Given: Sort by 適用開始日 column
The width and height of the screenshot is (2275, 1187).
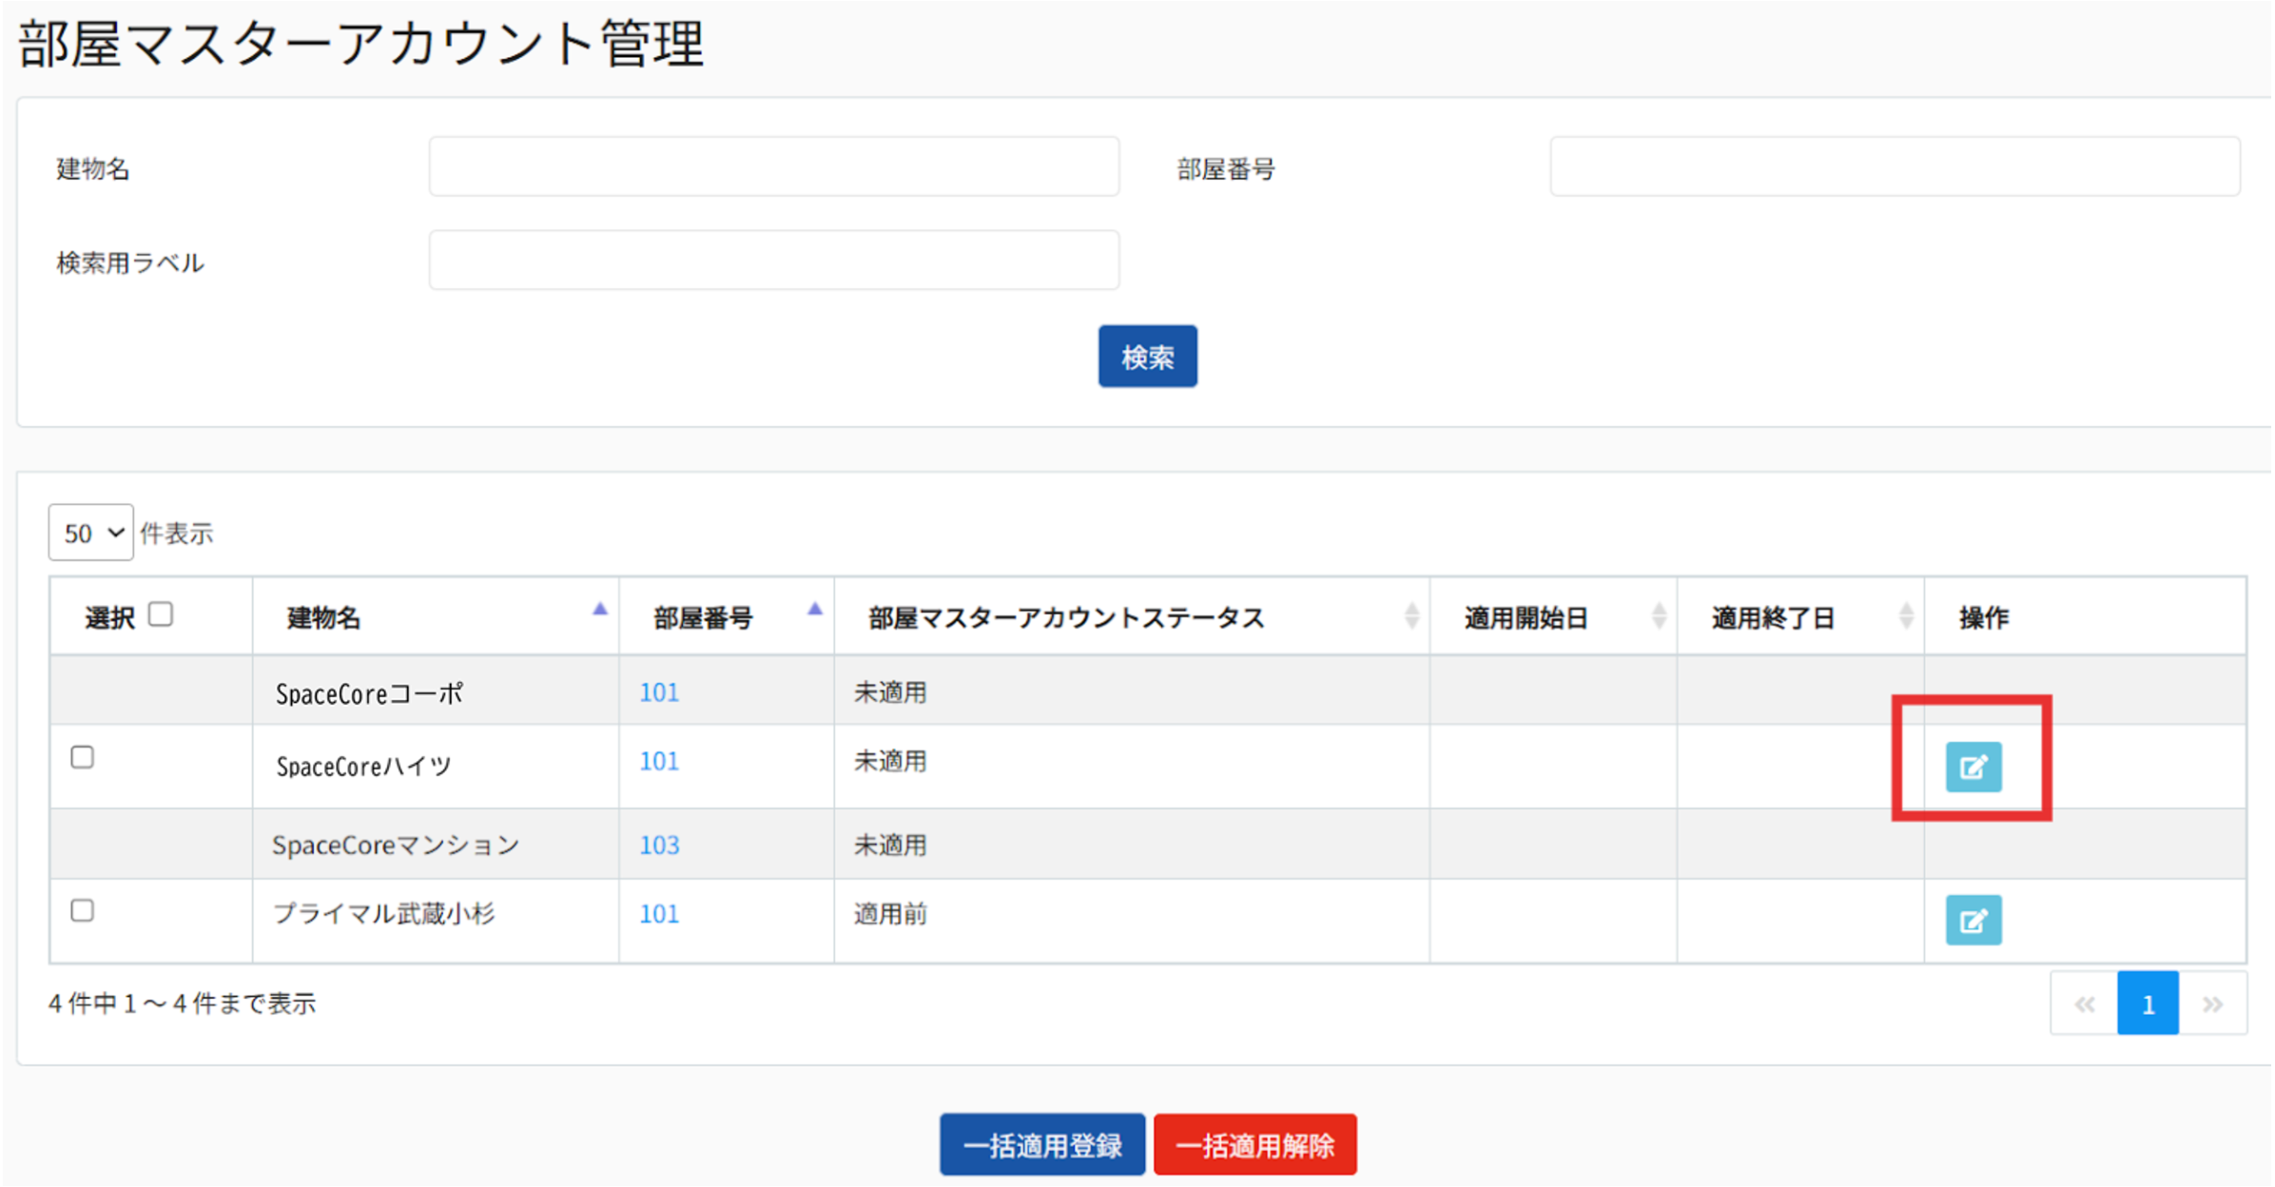Looking at the screenshot, I should click(1659, 616).
